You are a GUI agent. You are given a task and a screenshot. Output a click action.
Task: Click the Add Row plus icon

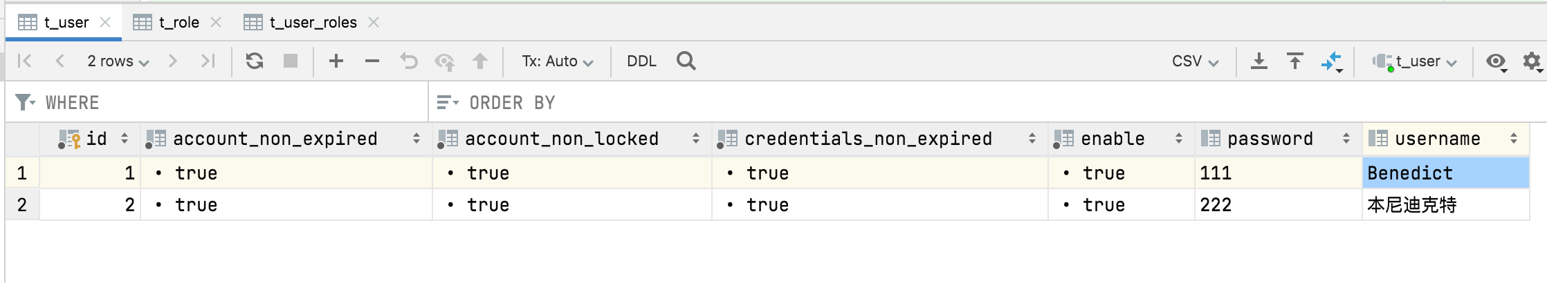tap(336, 61)
